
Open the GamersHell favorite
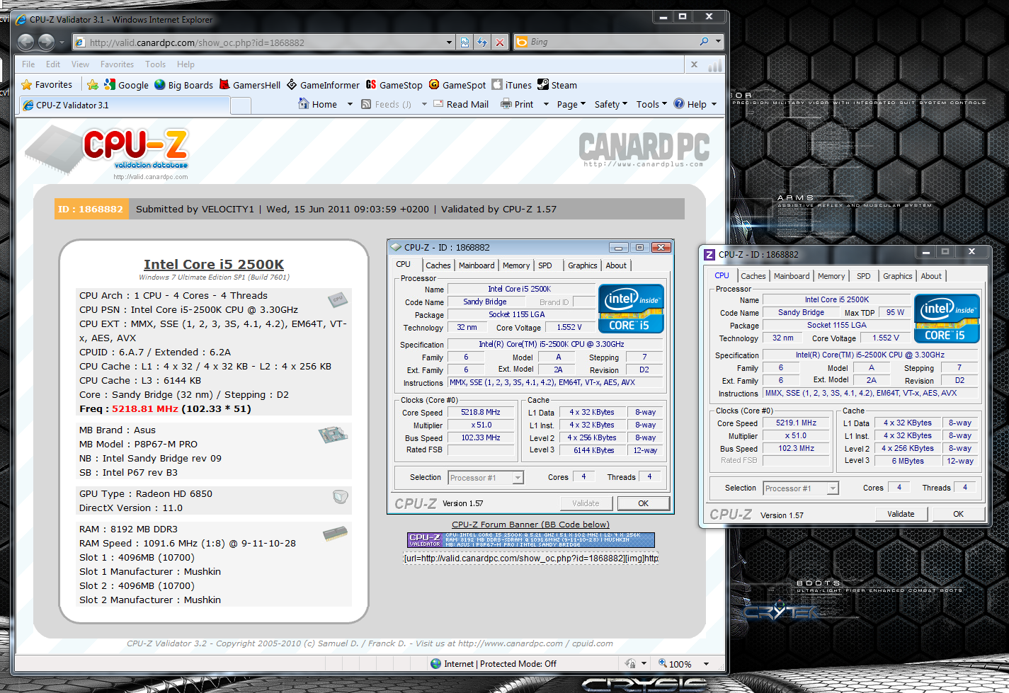tap(250, 85)
